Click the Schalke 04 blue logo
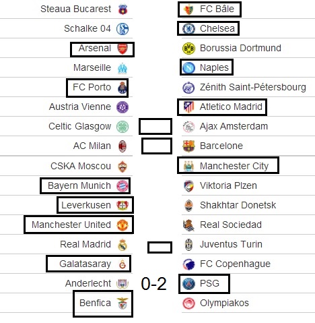 (123, 29)
